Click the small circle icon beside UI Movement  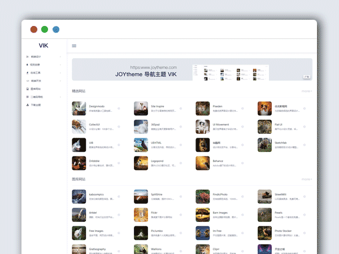pyautogui.click(x=242, y=126)
